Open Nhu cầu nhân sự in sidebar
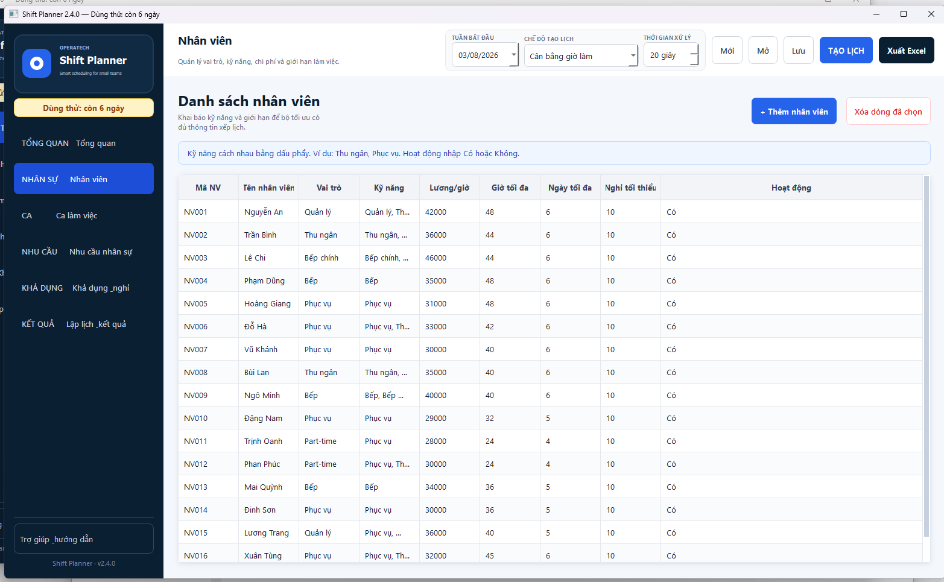The height and width of the screenshot is (582, 944). coord(84,251)
